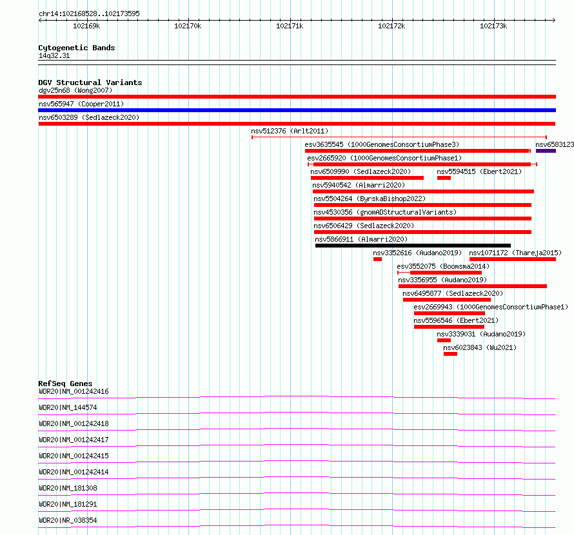574x535 pixels.
Task: Click WDR20|NM_181308 transcript label
Action: (x=68, y=488)
